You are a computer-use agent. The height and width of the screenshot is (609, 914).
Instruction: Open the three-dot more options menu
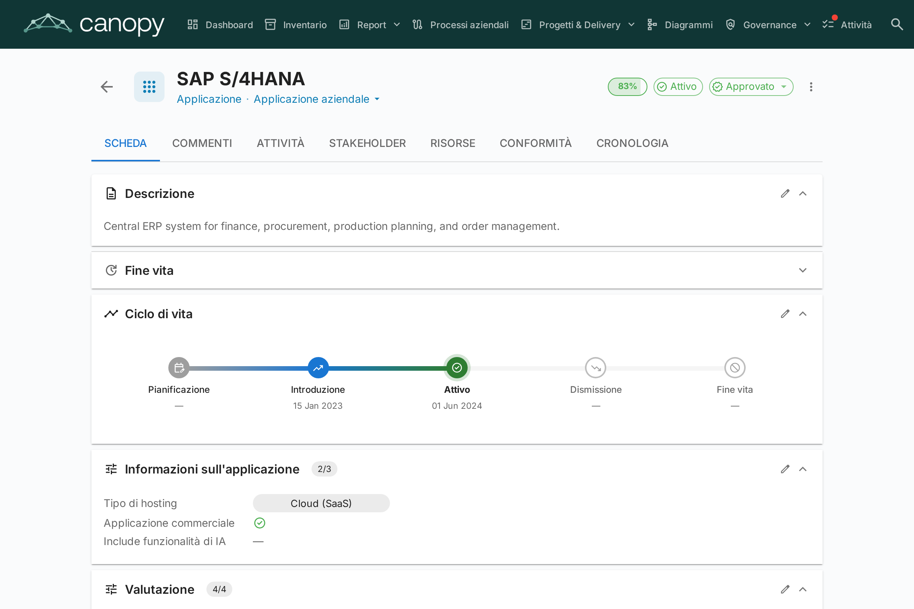point(811,87)
